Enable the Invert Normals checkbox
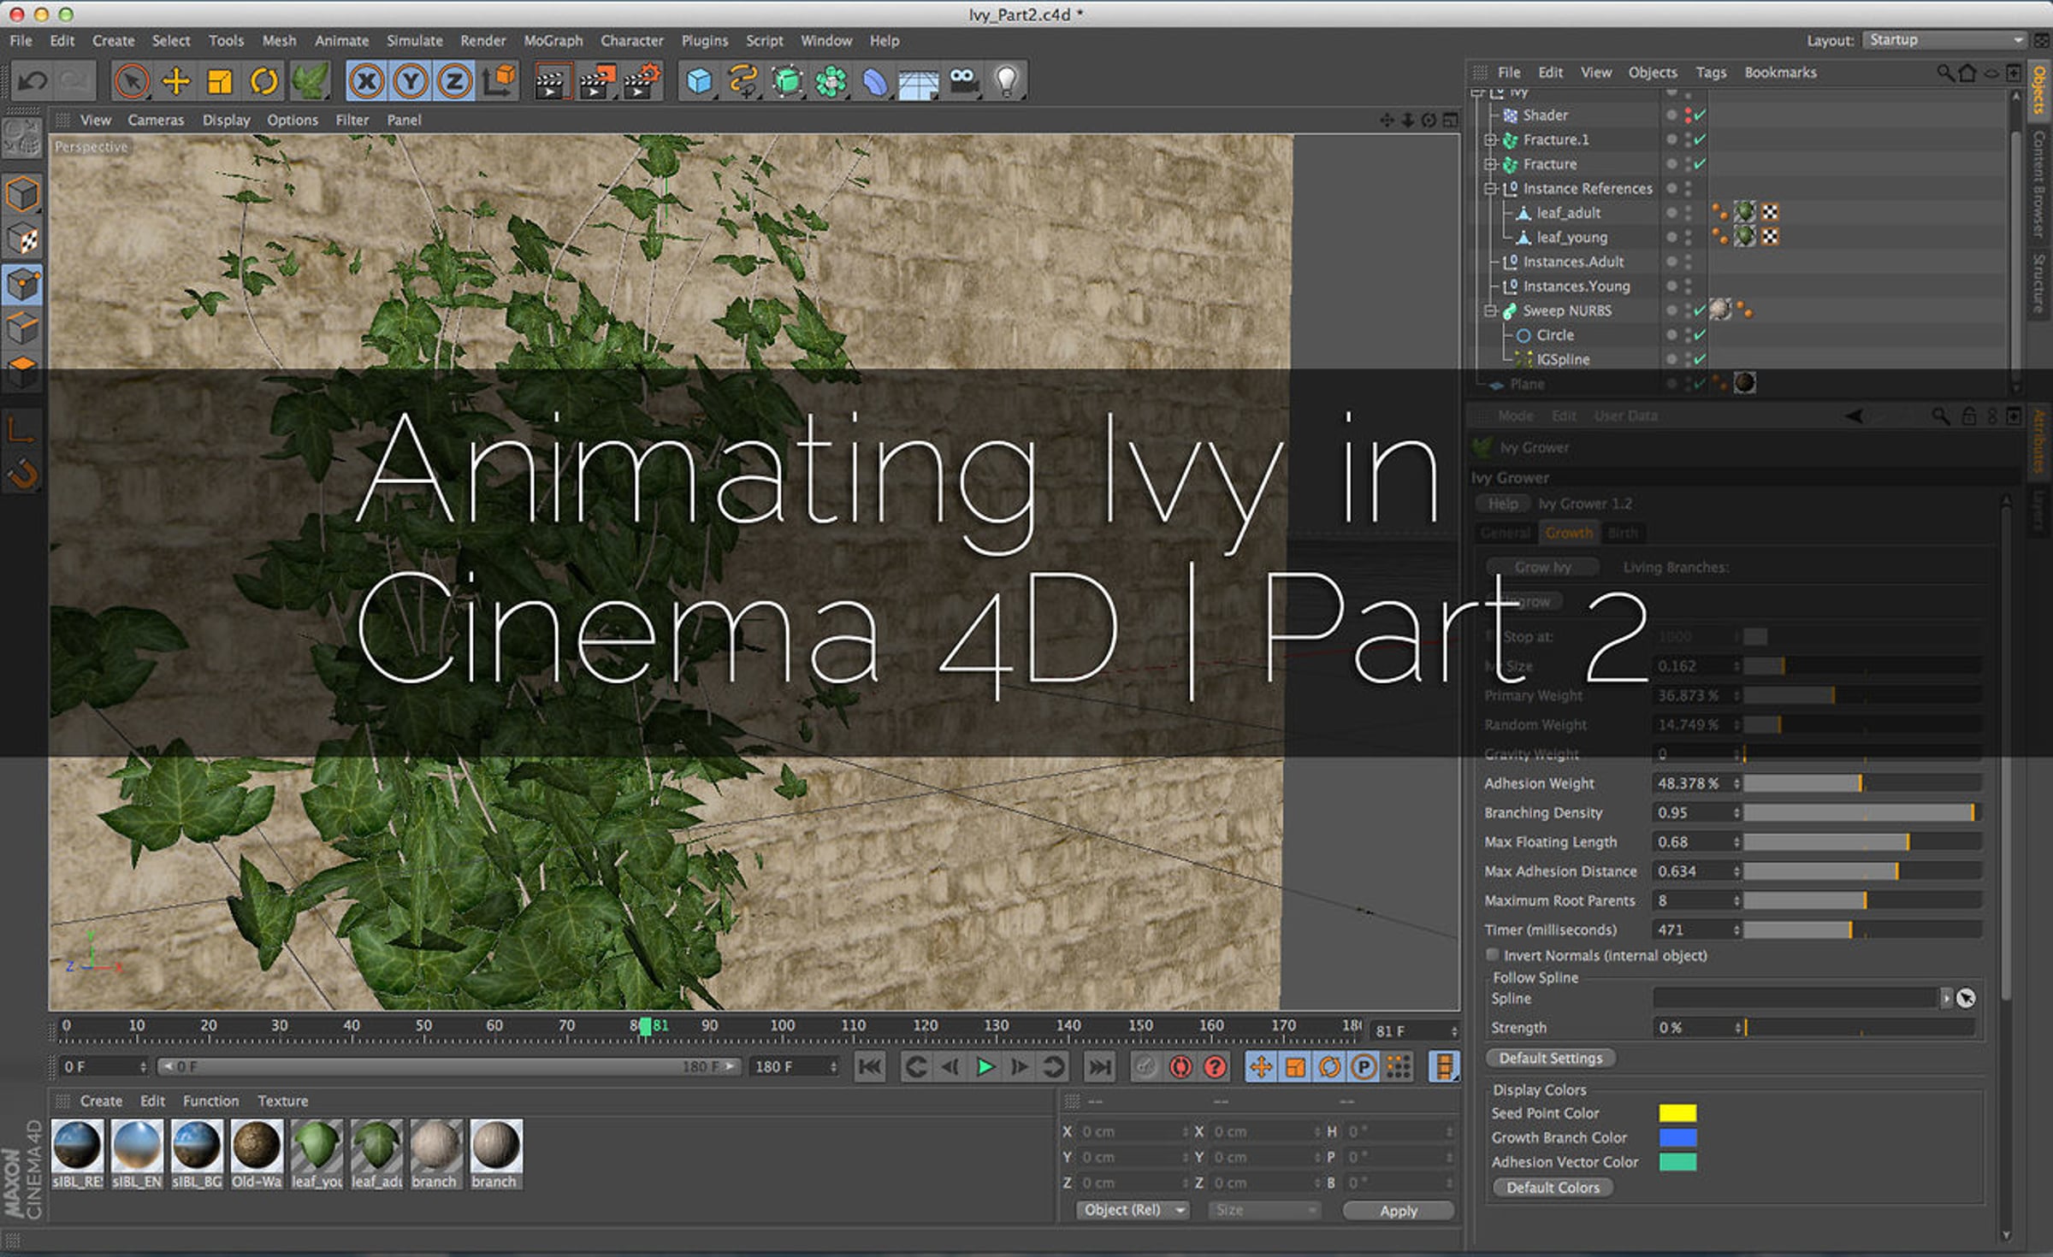Image resolution: width=2053 pixels, height=1257 pixels. tap(1492, 955)
